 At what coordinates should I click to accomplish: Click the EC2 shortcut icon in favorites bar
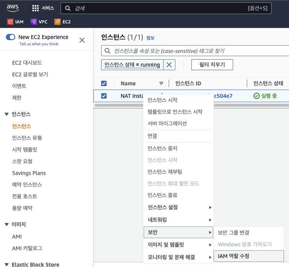(x=57, y=22)
